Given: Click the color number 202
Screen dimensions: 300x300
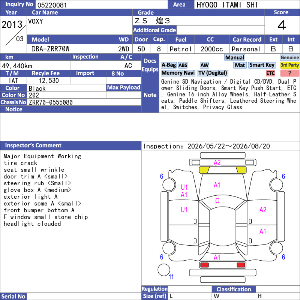Looking at the screenshot, I should click(x=34, y=95).
